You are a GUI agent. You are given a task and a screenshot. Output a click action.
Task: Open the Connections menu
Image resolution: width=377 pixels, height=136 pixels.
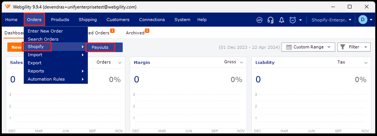pyautogui.click(x=152, y=20)
